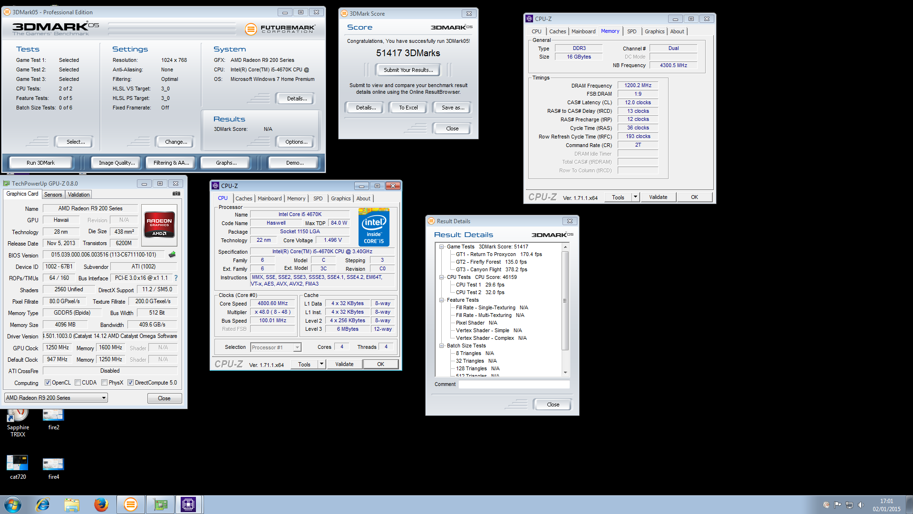Image resolution: width=913 pixels, height=514 pixels.
Task: Click the To Excel button
Action: 408,108
